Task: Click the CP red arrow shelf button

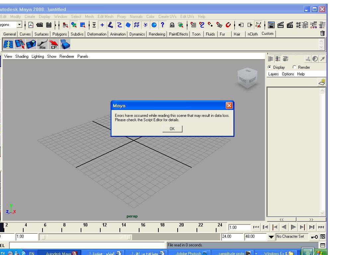Action: click(x=53, y=44)
